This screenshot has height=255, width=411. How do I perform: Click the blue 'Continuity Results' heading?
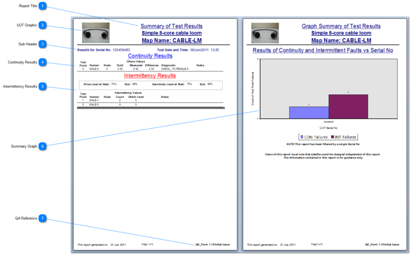[x=150, y=56]
